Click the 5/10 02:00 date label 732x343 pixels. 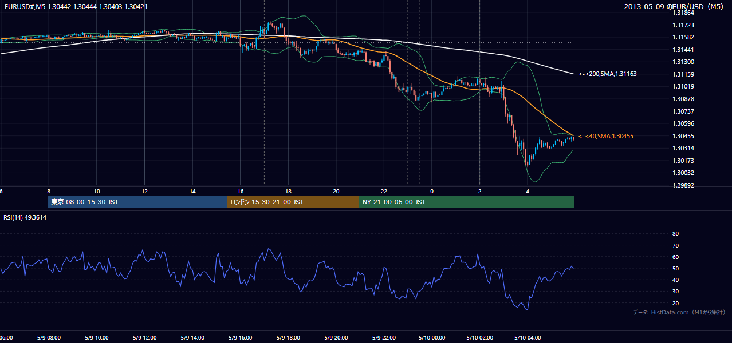point(479,337)
